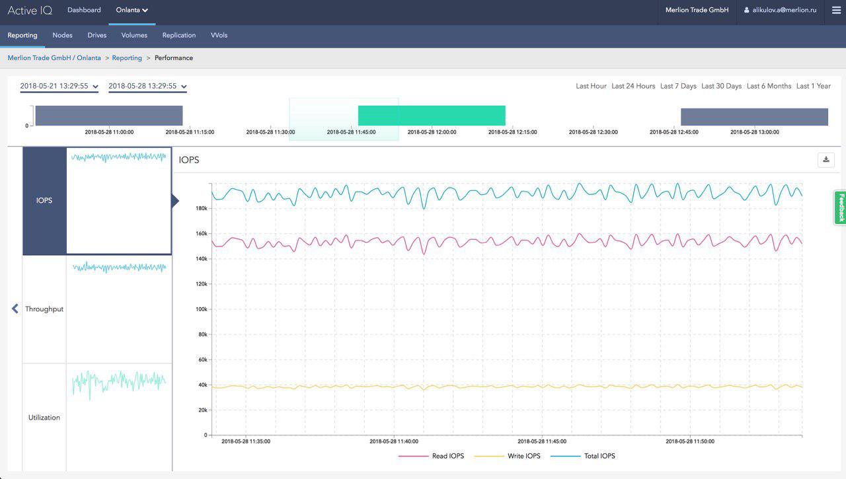The width and height of the screenshot is (846, 479).
Task: Select the Utilization panel in the sidebar
Action: pyautogui.click(x=44, y=417)
